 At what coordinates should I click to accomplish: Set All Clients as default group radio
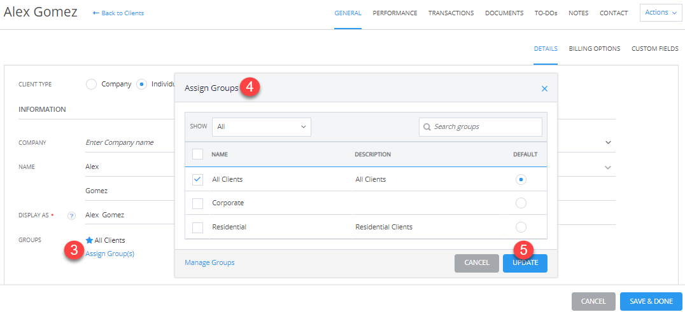click(521, 179)
